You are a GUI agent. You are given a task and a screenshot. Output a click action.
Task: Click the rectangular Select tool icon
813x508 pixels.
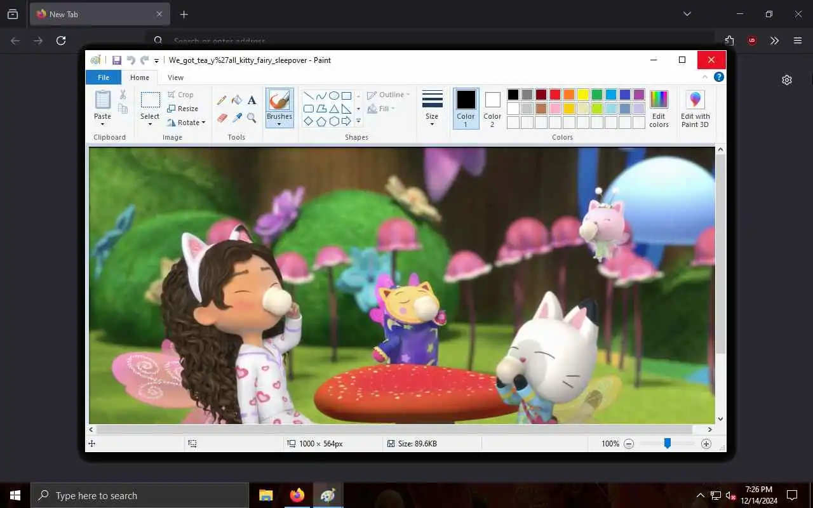click(151, 100)
